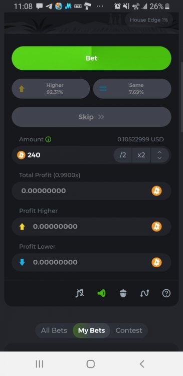
Task: Halve the bet amount with /2
Action: [x=122, y=155]
